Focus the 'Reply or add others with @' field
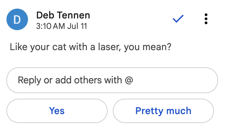The width and height of the screenshot is (225, 131). [112, 80]
